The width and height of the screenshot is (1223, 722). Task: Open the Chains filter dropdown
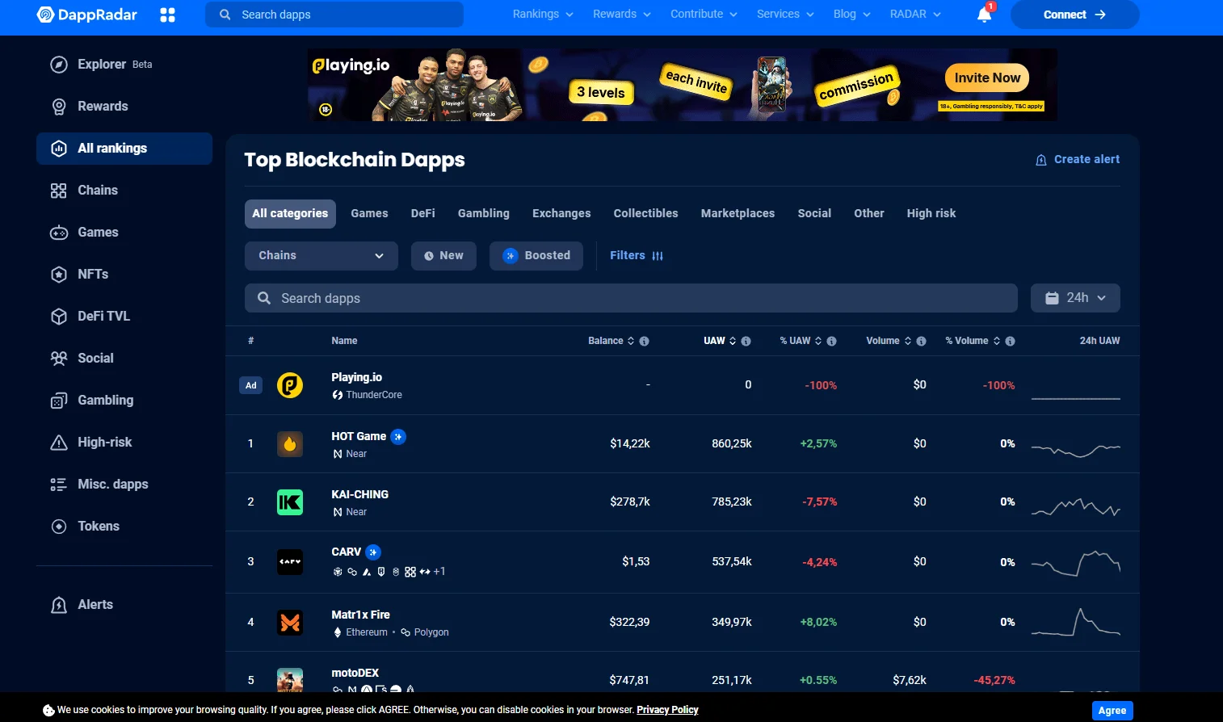point(322,256)
